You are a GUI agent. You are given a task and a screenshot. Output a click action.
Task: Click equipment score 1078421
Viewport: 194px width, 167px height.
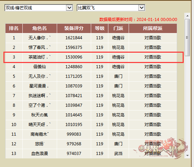click(74, 96)
